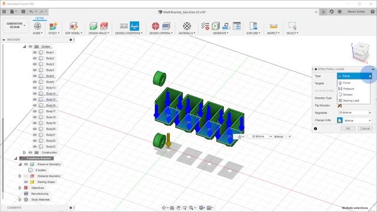377x212 pixels.
Task: Open the Generative Design workspace dropdown
Action: pos(15,25)
